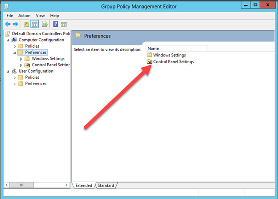278x199 pixels.
Task: Select Control Panel Settings in the right pane
Action: (173, 62)
